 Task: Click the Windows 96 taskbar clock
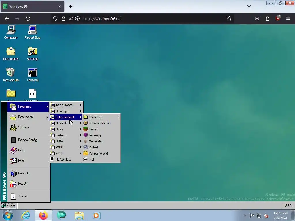(x=287, y=205)
